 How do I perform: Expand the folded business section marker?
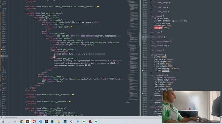(70, 102)
